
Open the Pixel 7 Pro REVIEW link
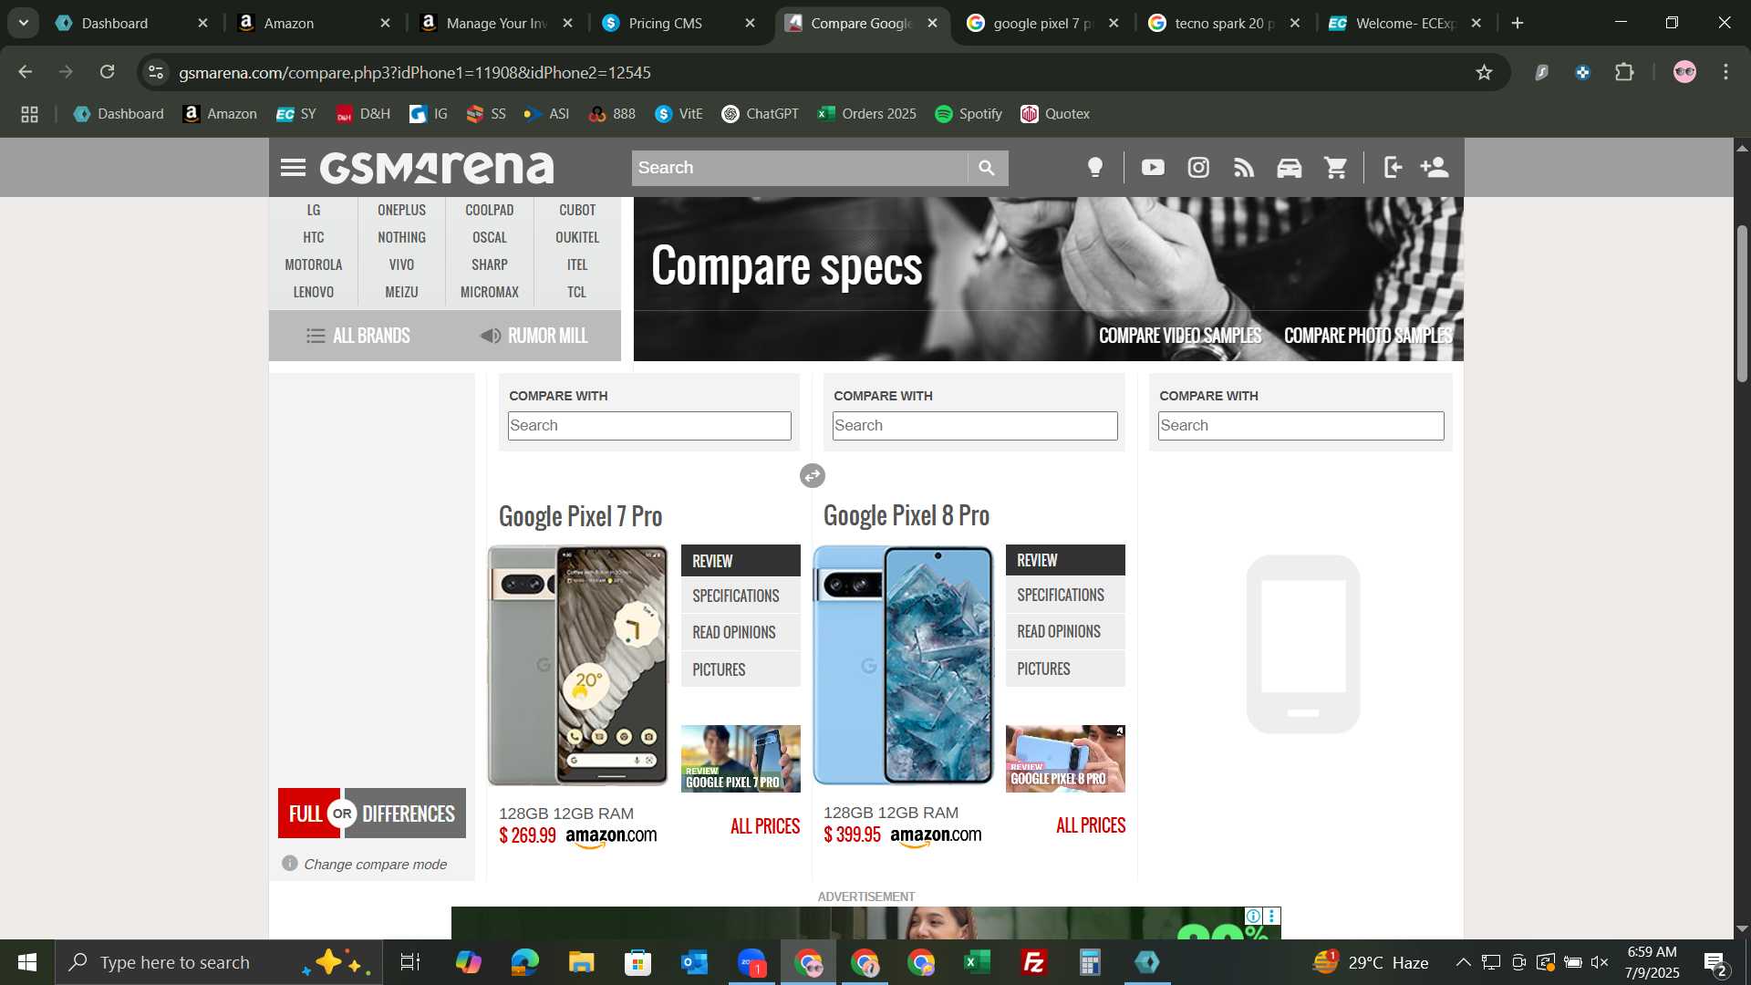tap(741, 561)
